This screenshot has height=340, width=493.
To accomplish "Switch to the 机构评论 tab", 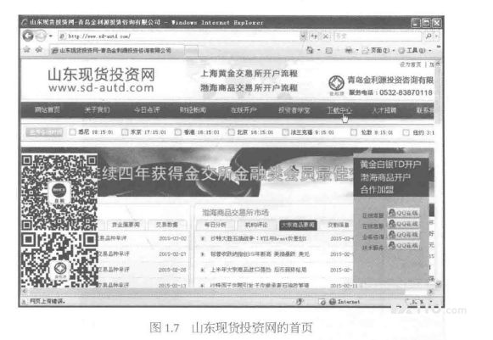I will [256, 225].
